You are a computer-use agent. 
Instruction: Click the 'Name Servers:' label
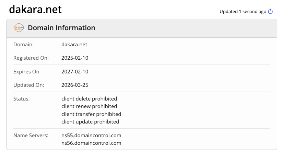coord(31,135)
